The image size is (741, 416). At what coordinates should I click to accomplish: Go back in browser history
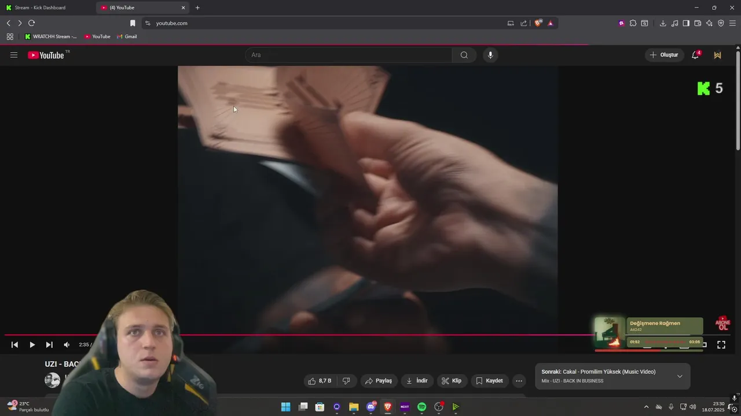click(8, 23)
